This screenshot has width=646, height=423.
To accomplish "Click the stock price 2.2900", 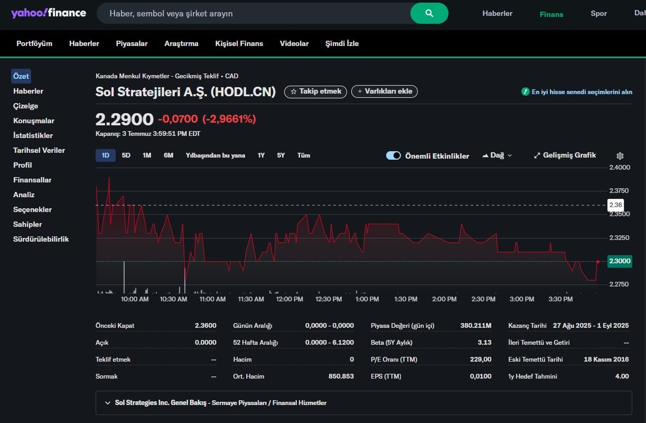I will tap(124, 119).
